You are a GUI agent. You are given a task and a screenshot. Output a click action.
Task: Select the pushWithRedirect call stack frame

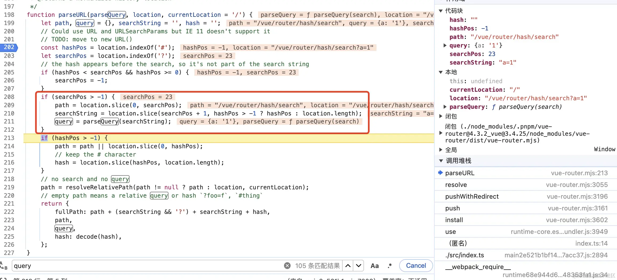coord(526,197)
